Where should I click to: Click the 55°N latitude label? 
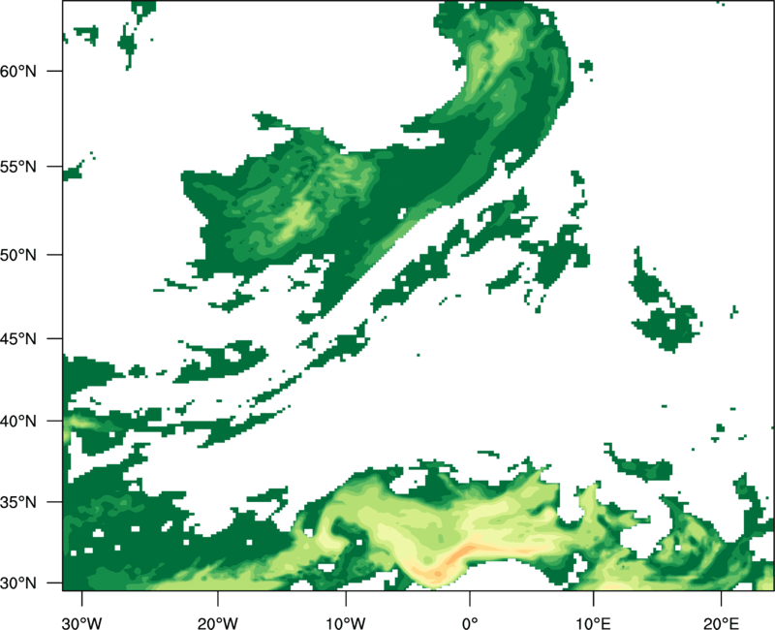(x=18, y=167)
